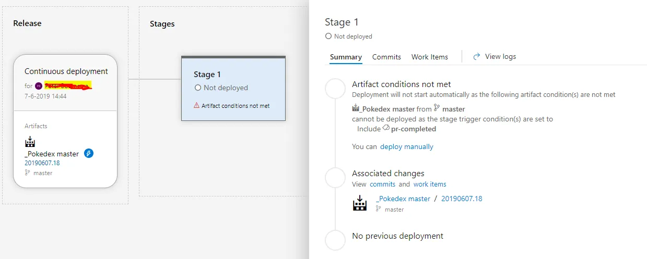Click the red warning icon on Stage 1 card

(x=197, y=105)
